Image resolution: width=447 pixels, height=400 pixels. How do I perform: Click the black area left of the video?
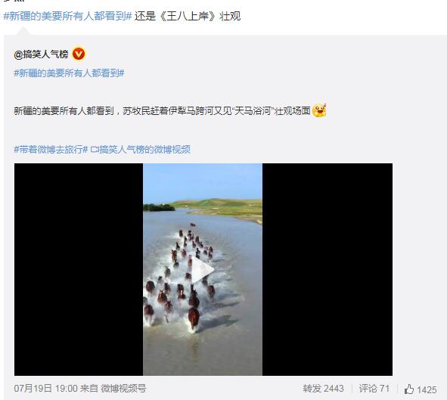click(79, 269)
